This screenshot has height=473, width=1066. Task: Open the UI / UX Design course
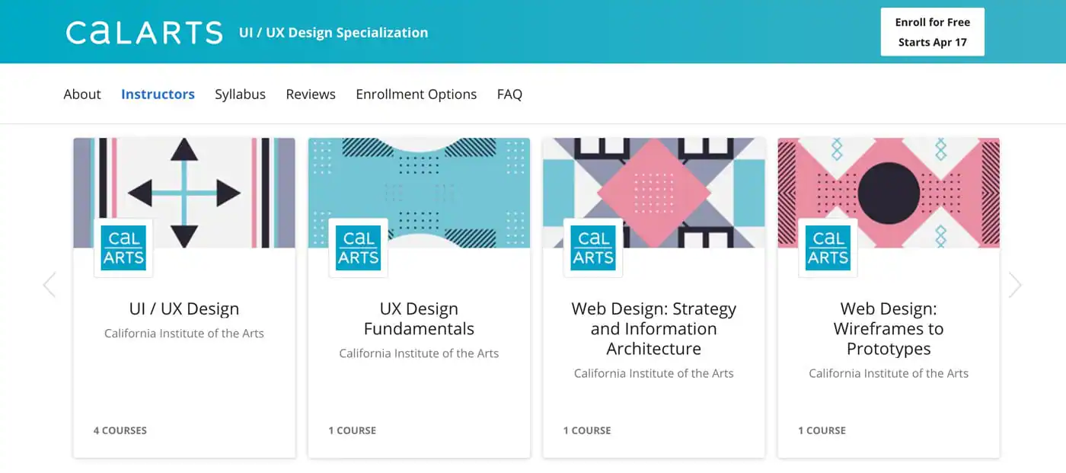pyautogui.click(x=184, y=308)
